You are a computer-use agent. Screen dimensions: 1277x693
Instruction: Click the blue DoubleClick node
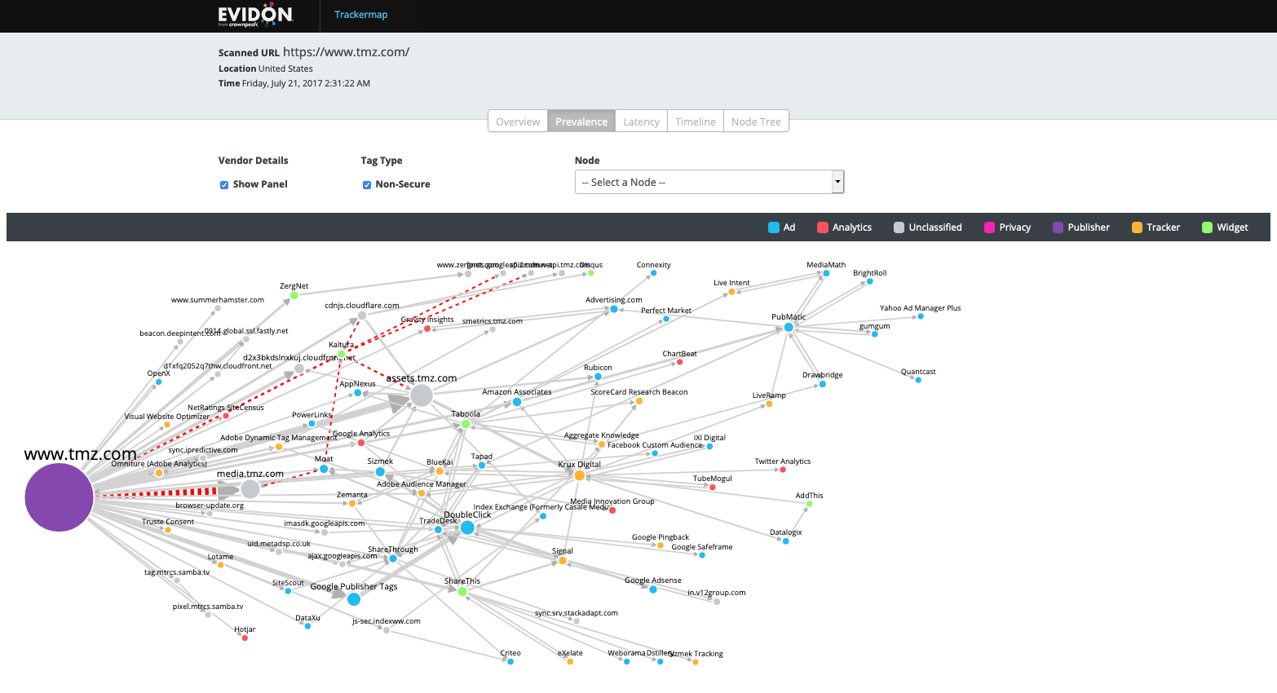click(467, 527)
